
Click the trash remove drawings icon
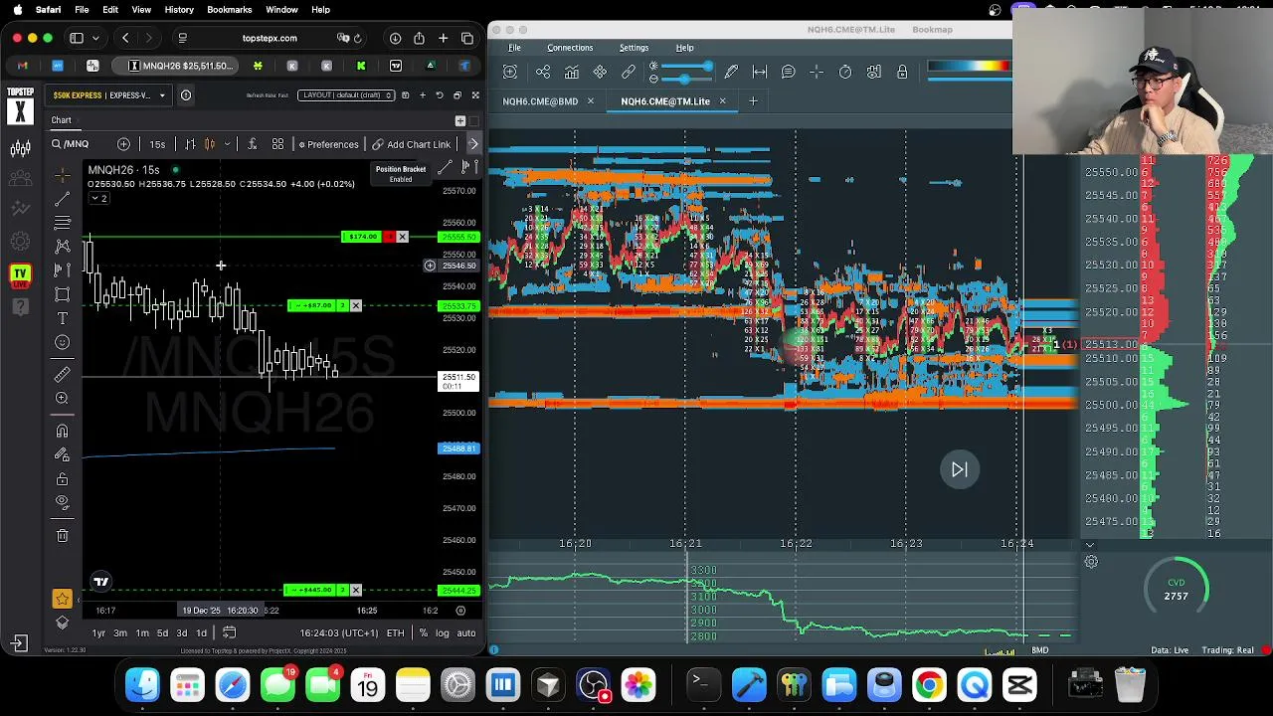point(62,536)
